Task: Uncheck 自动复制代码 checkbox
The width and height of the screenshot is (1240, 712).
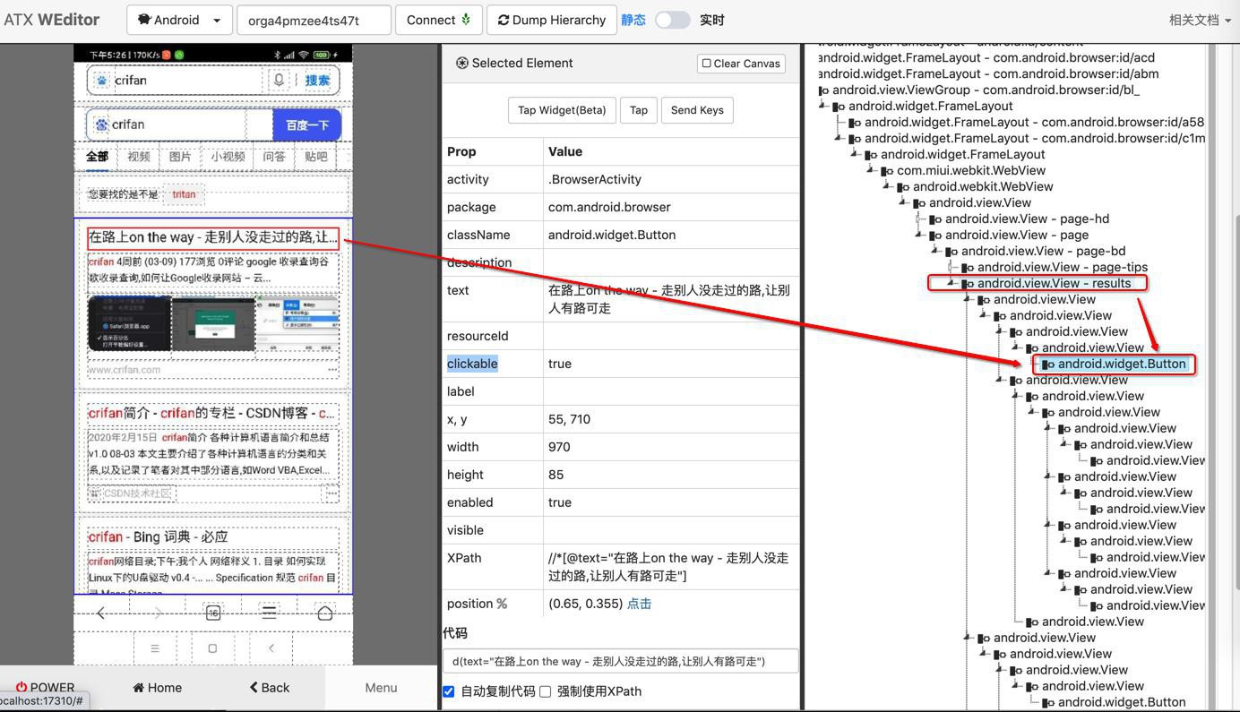Action: pos(449,691)
